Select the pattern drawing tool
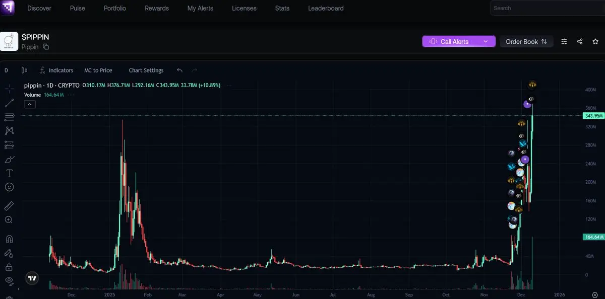The image size is (605, 299). 9,131
